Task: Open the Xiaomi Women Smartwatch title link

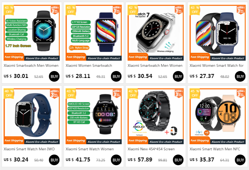Action: (89, 65)
